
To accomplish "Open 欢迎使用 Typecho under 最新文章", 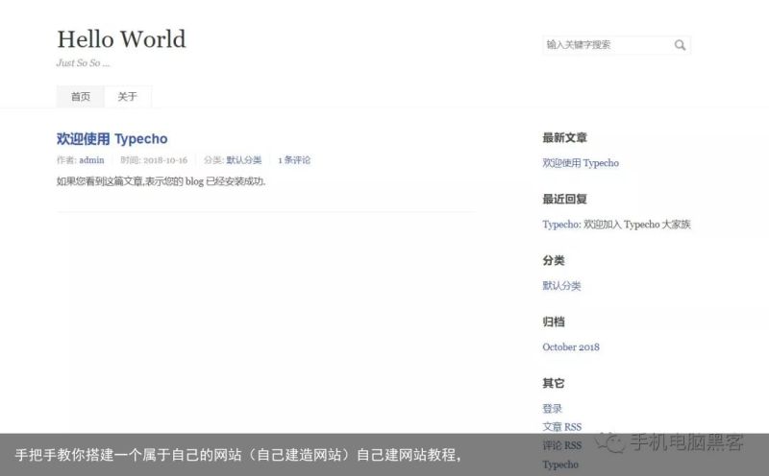I will coord(581,163).
